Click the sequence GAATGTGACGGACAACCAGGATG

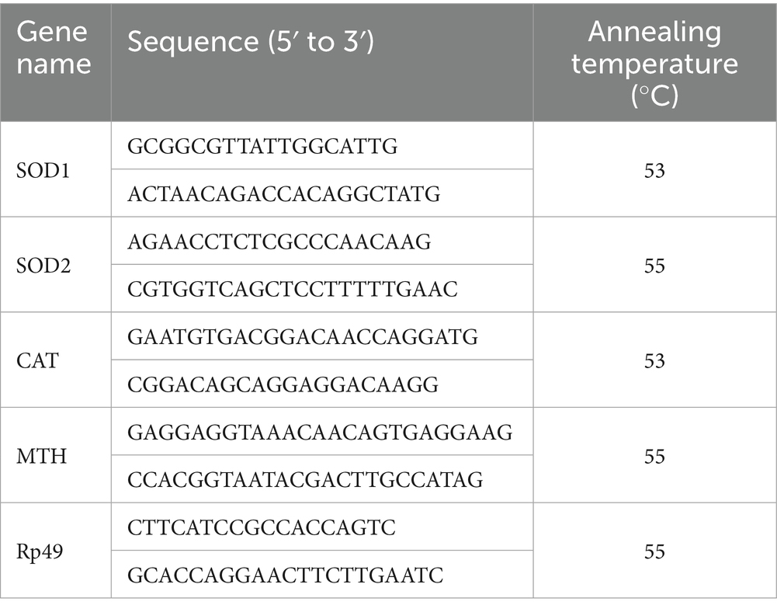pos(303,337)
